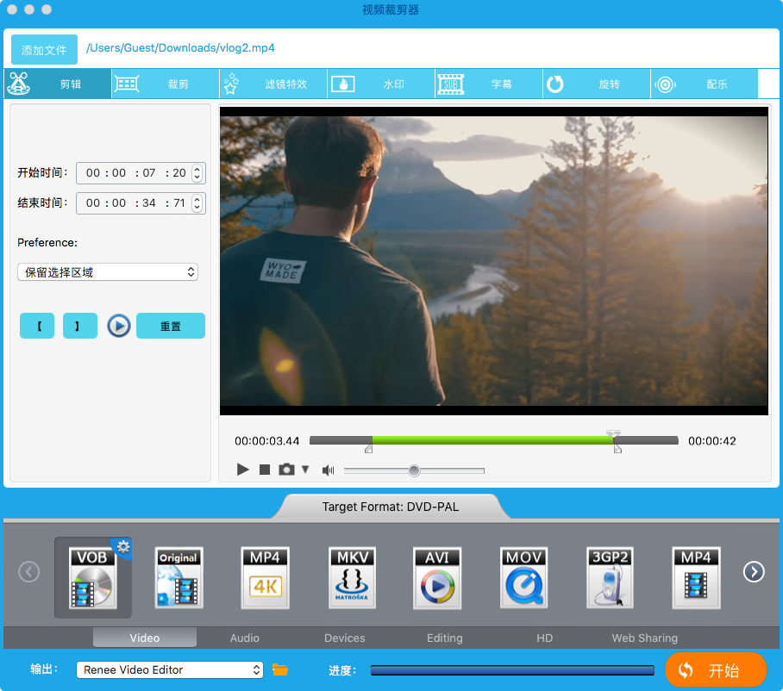Viewport: 783px width, 691px height.
Task: Select the AVI format icon
Action: click(x=437, y=578)
